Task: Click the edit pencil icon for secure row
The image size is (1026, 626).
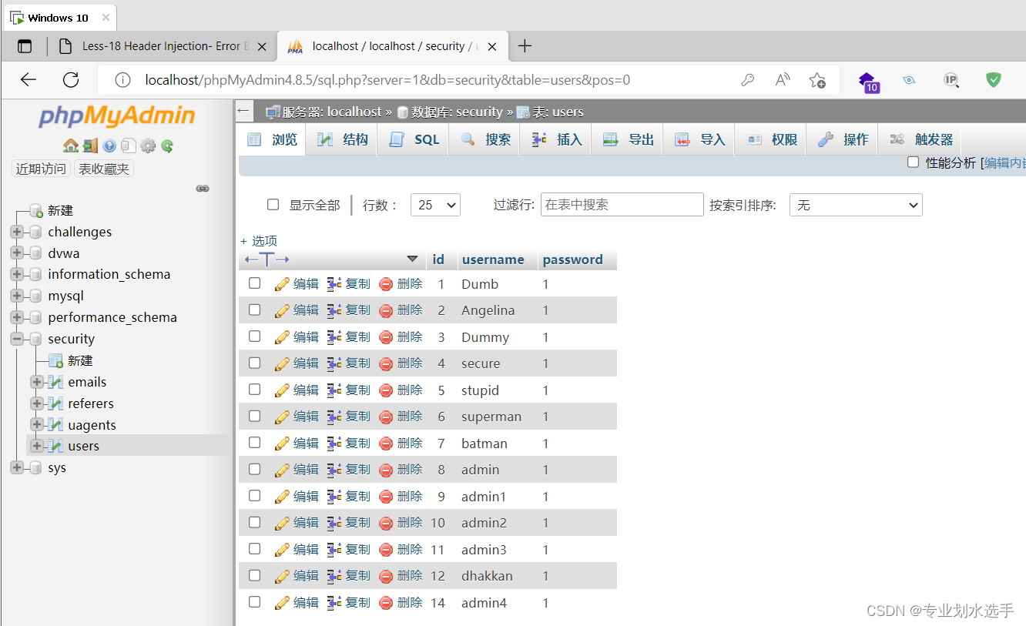Action: pyautogui.click(x=282, y=363)
